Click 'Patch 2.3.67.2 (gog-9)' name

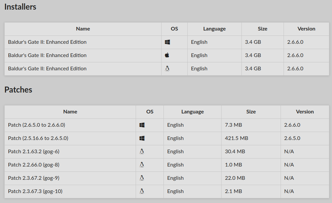point(34,178)
